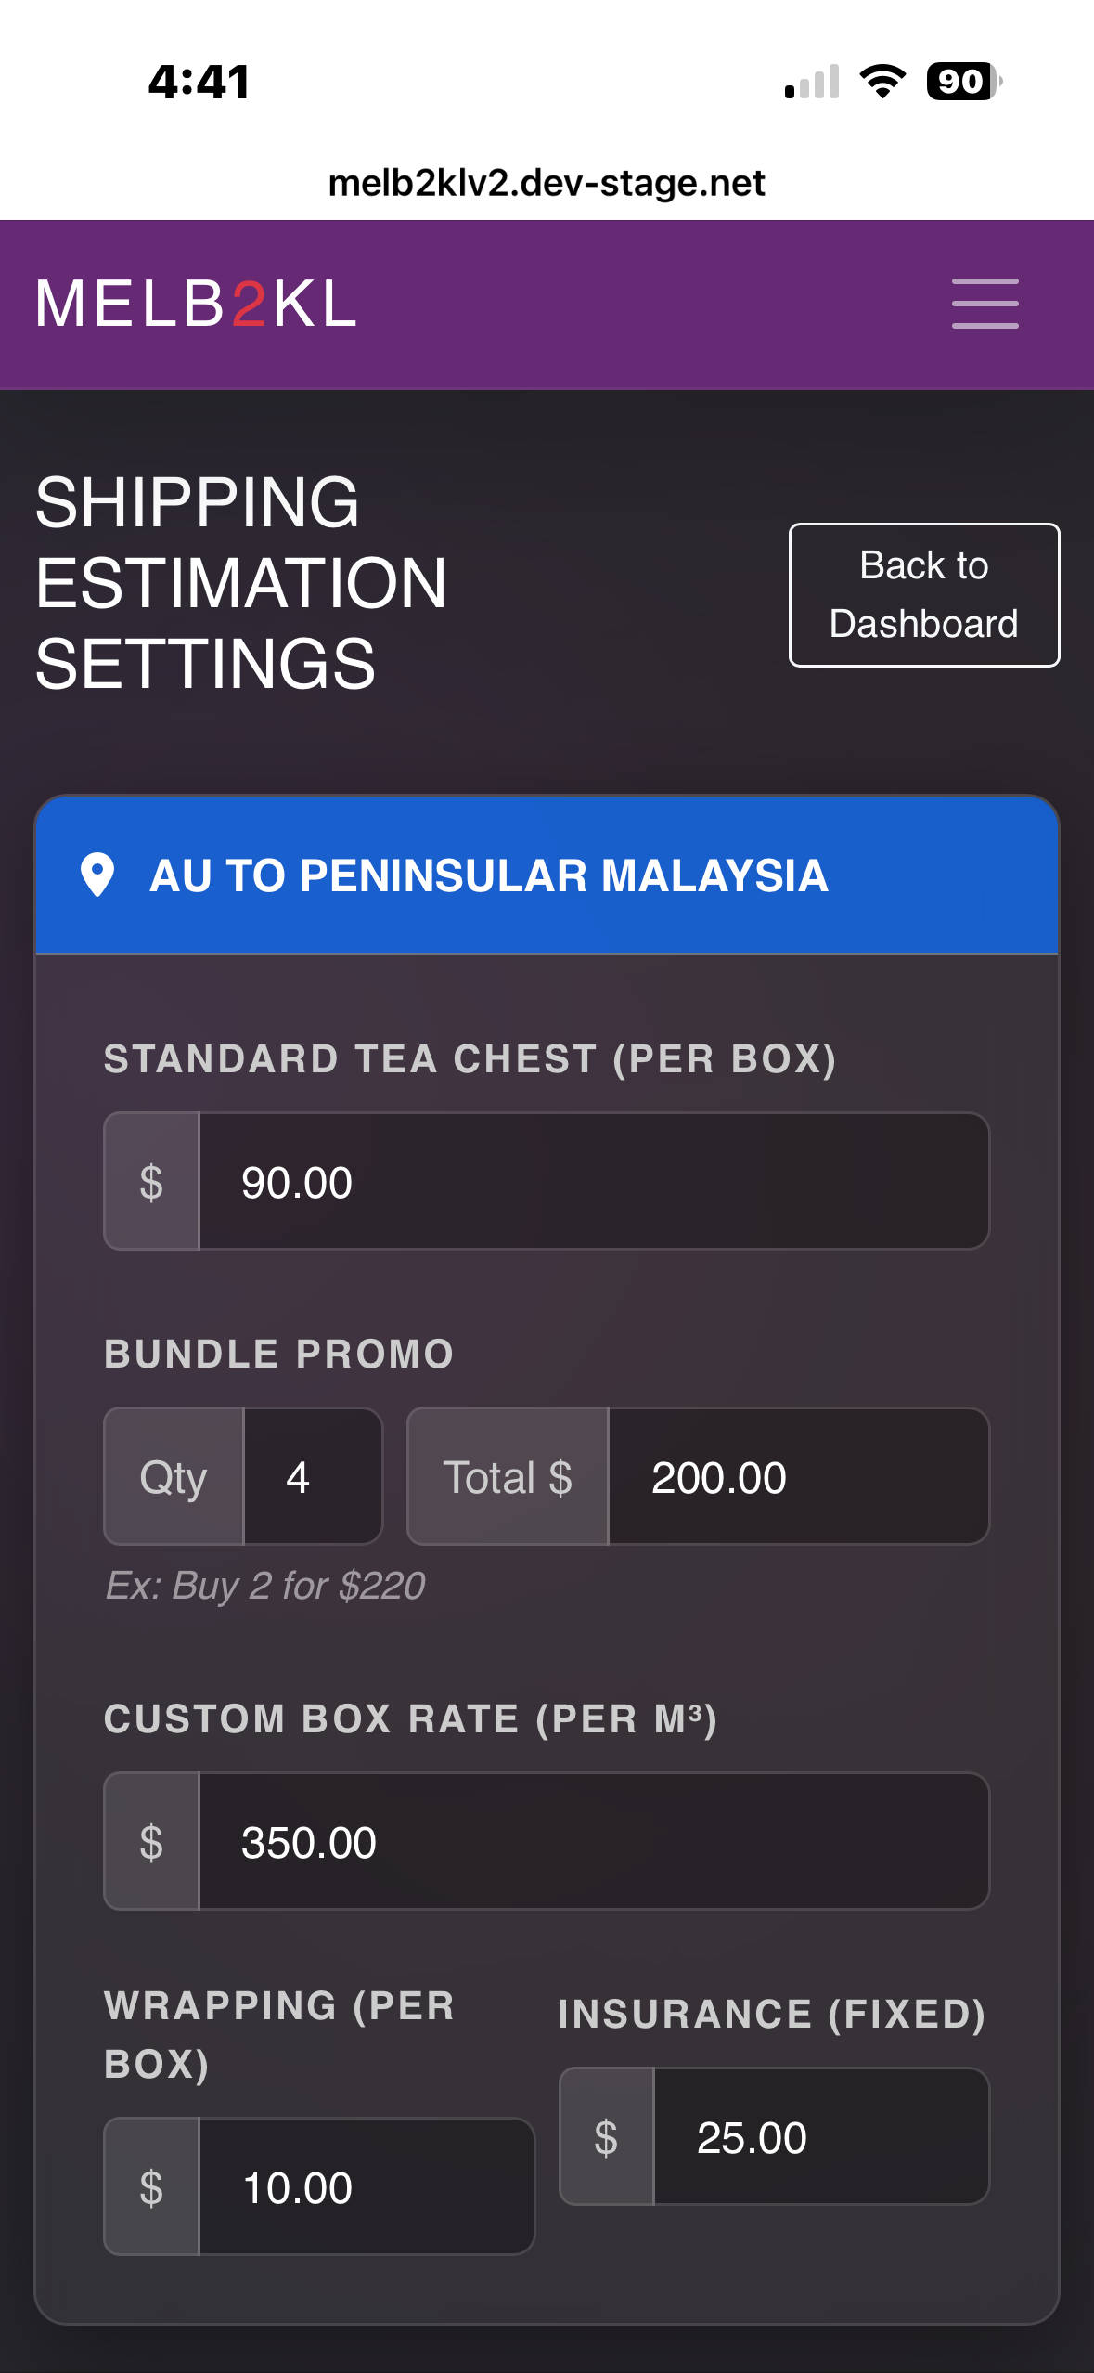Open the hamburger navigation menu
This screenshot has width=1094, height=2373.
(985, 304)
